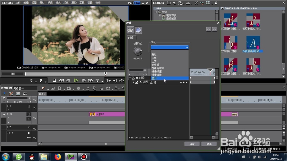Collapse the 时间 keyframe group

130,78
